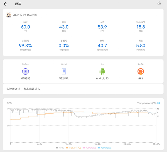Select the AVG Power 5.80 stat
The image size is (167, 152).
[141, 46]
